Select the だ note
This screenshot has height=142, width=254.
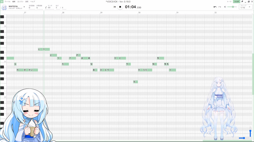coord(65,64)
